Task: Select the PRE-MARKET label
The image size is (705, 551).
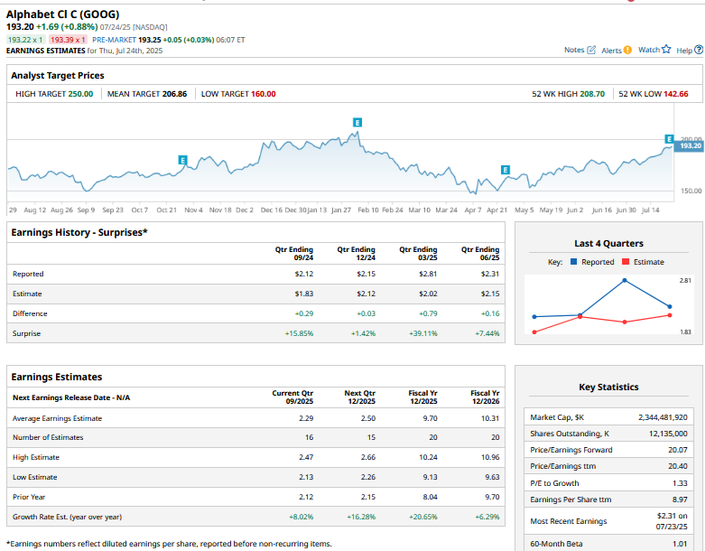Action: (x=115, y=40)
